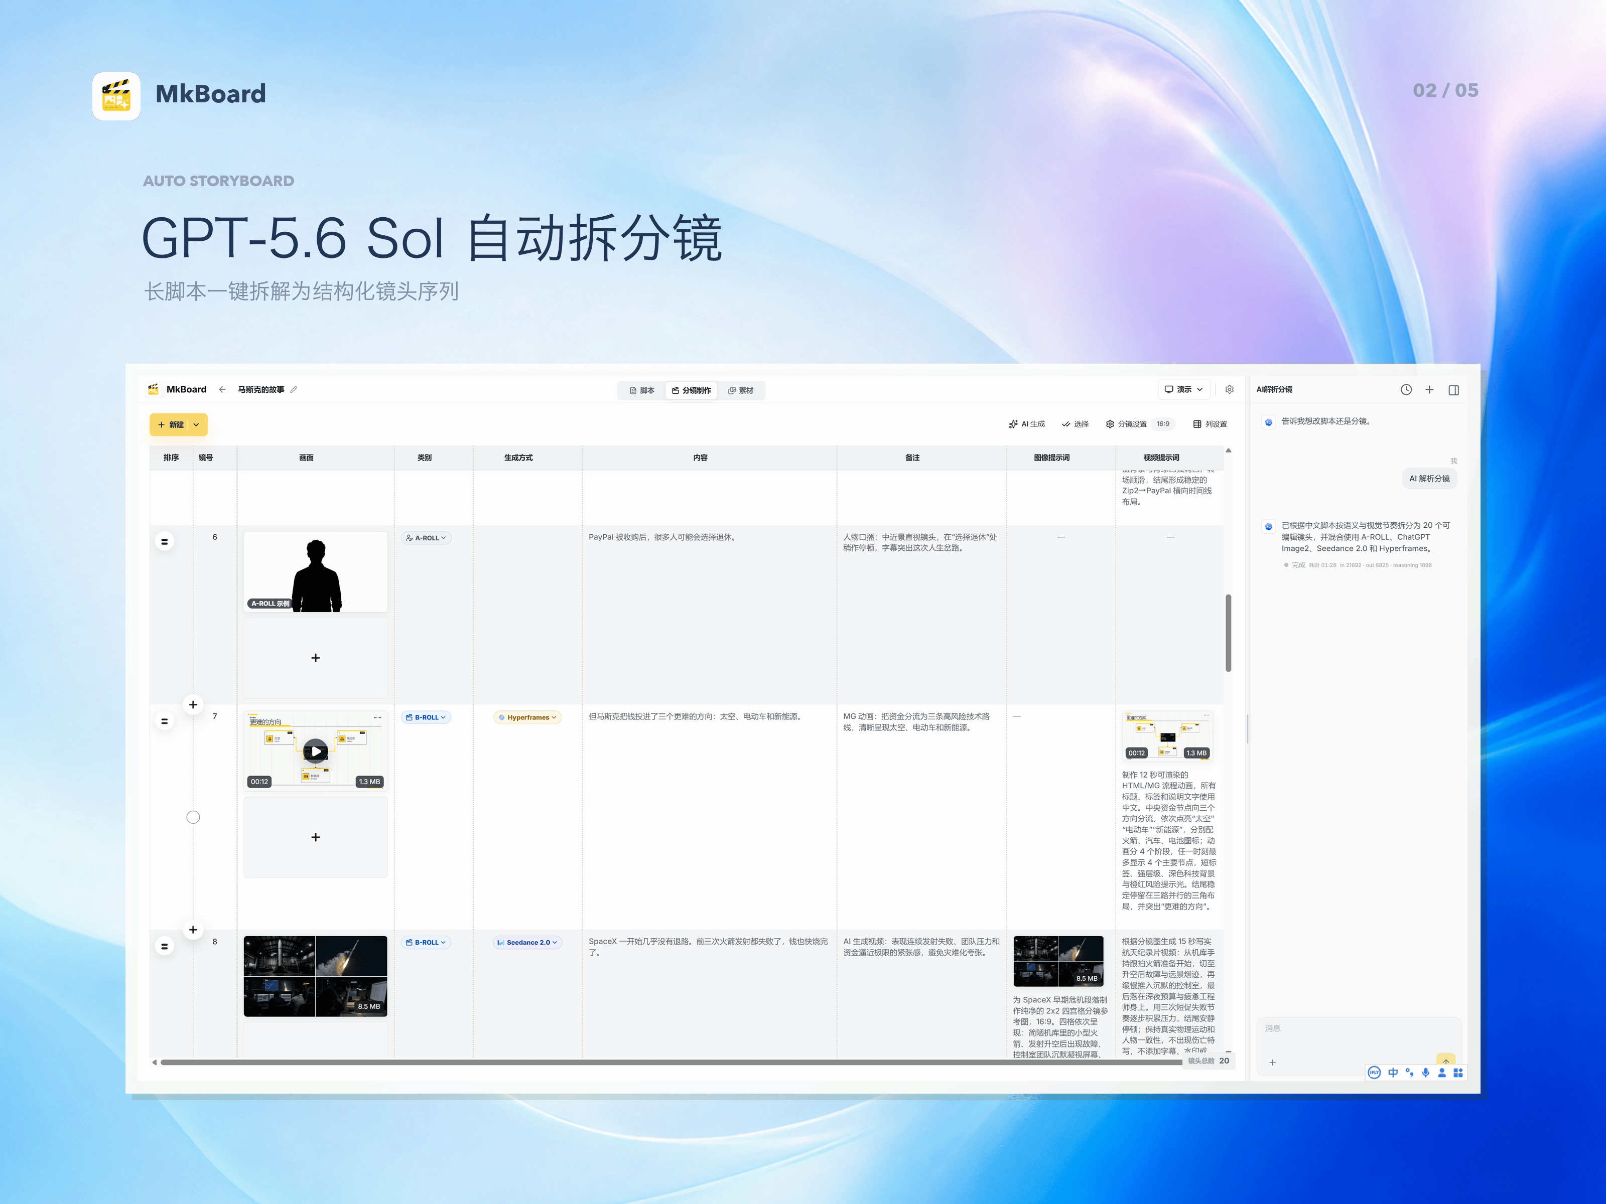The width and height of the screenshot is (1606, 1204).
Task: Click the iFLY input method logo
Action: point(1374,1073)
